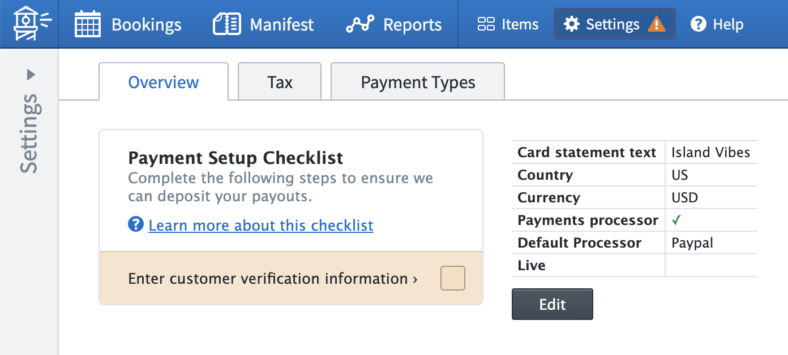Click the Manifest booklet icon

[227, 24]
